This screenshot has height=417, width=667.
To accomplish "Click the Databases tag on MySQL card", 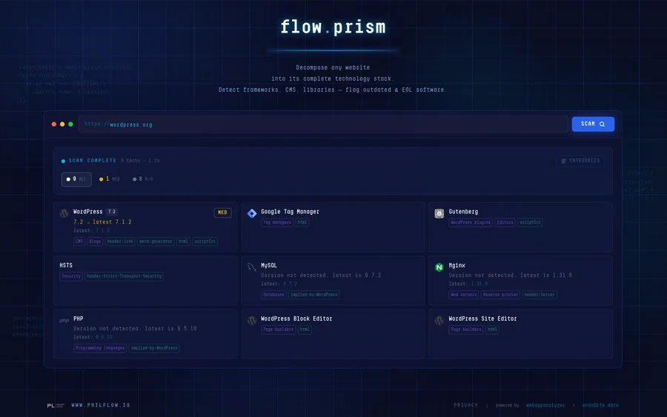I will tap(273, 295).
